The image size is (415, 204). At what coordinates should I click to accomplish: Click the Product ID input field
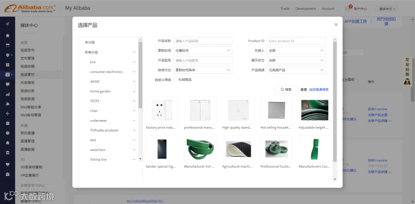pos(296,41)
